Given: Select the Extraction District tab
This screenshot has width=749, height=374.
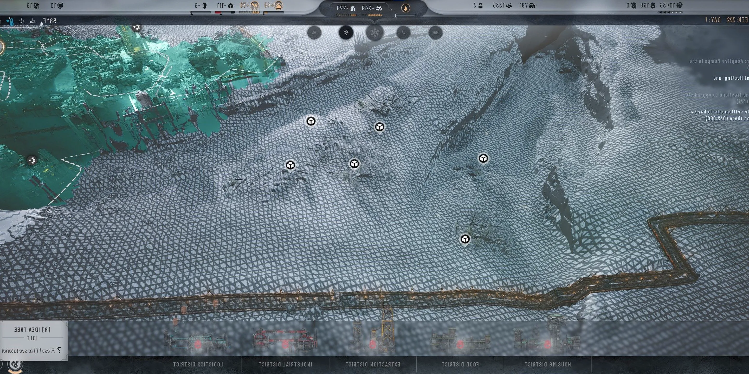Looking at the screenshot, I should point(373,364).
